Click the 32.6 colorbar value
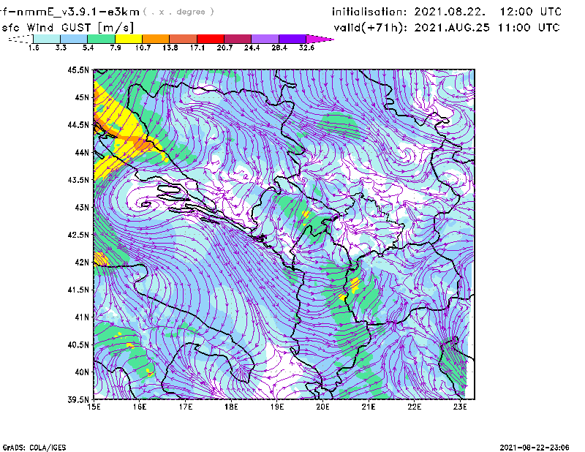 (306, 48)
